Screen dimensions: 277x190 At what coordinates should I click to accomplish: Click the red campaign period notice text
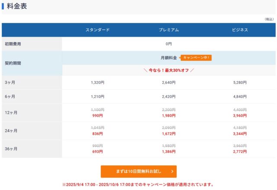point(138,185)
